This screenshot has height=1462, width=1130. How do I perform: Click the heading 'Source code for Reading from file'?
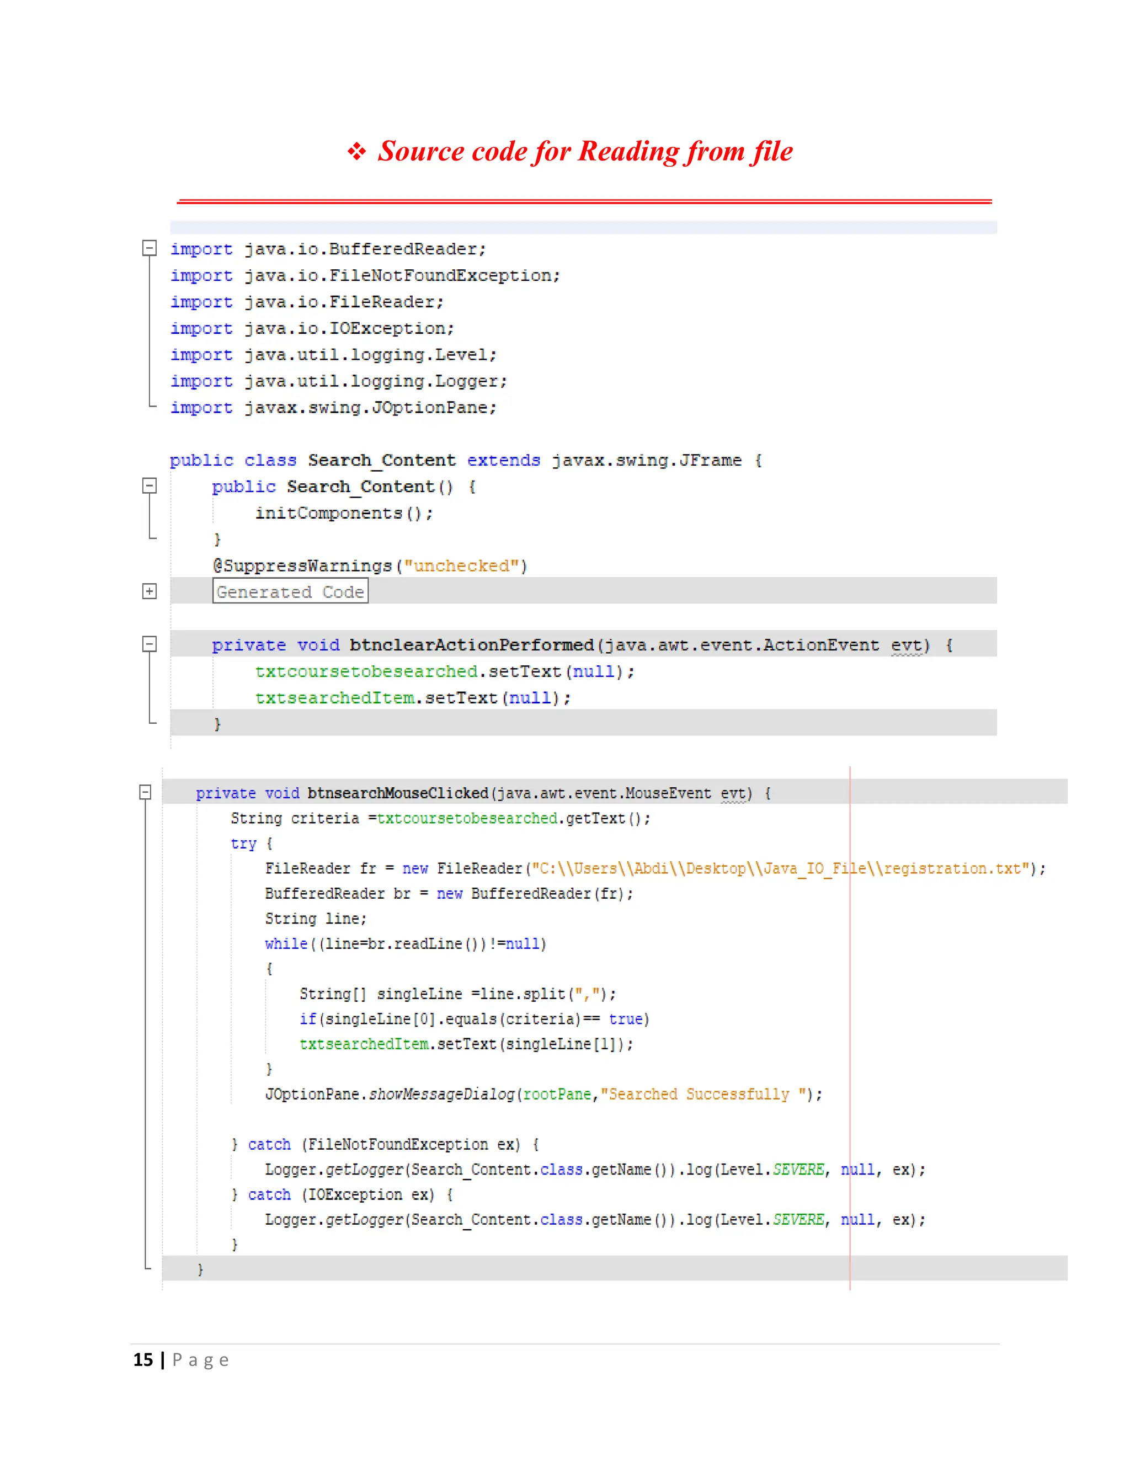(x=585, y=151)
